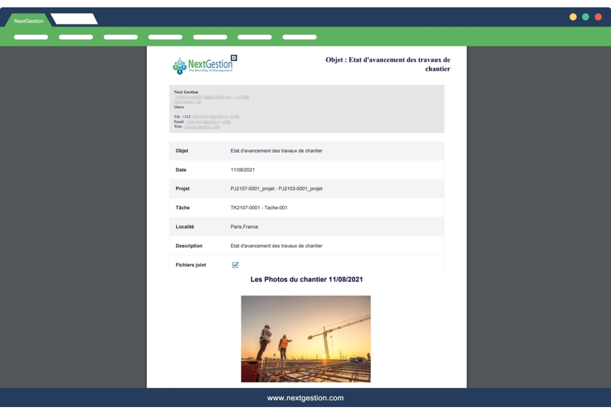Click the heading Les Photos du chantier 11/08/2021
The width and height of the screenshot is (611, 415).
307,279
